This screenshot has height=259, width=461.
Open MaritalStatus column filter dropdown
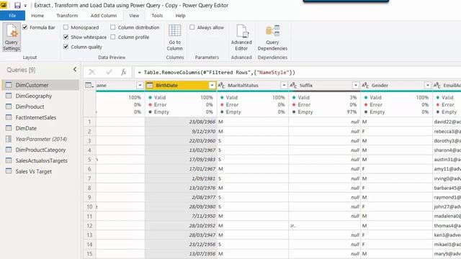tap(284, 86)
